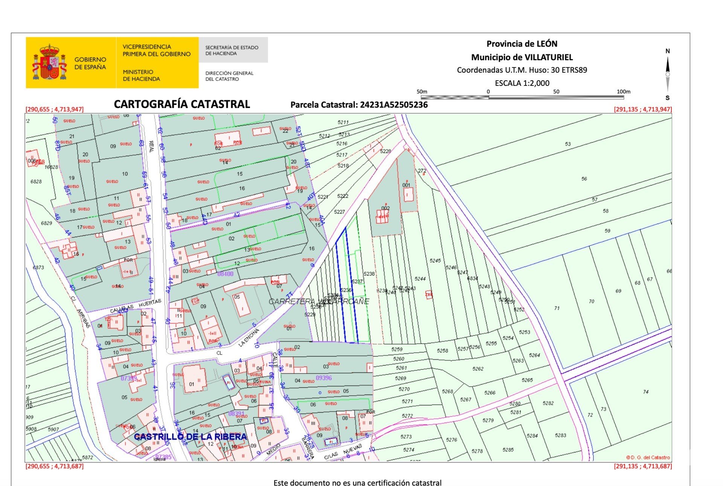Click the building footprint in parcel 002
The image size is (723, 486).
point(382,217)
